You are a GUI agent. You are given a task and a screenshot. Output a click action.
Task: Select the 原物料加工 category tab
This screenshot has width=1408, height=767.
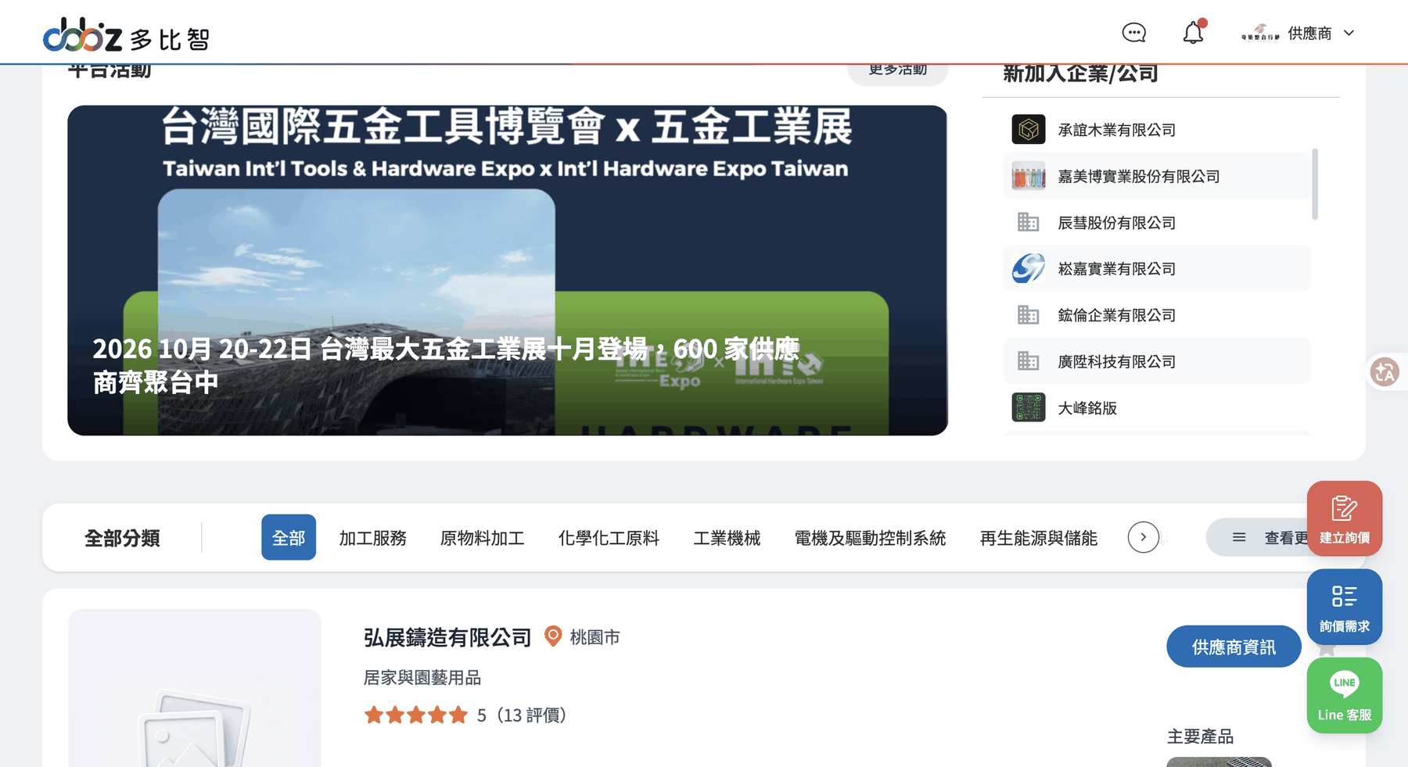point(483,538)
